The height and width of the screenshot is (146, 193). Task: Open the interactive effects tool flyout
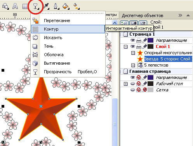tap(36, 6)
